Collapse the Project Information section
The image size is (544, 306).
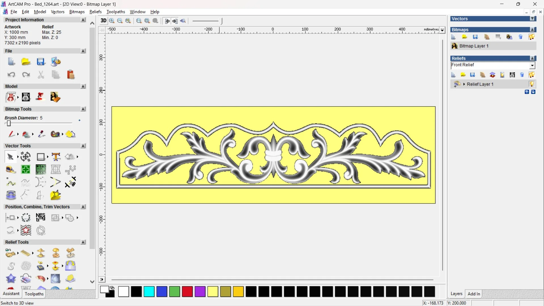click(x=83, y=20)
